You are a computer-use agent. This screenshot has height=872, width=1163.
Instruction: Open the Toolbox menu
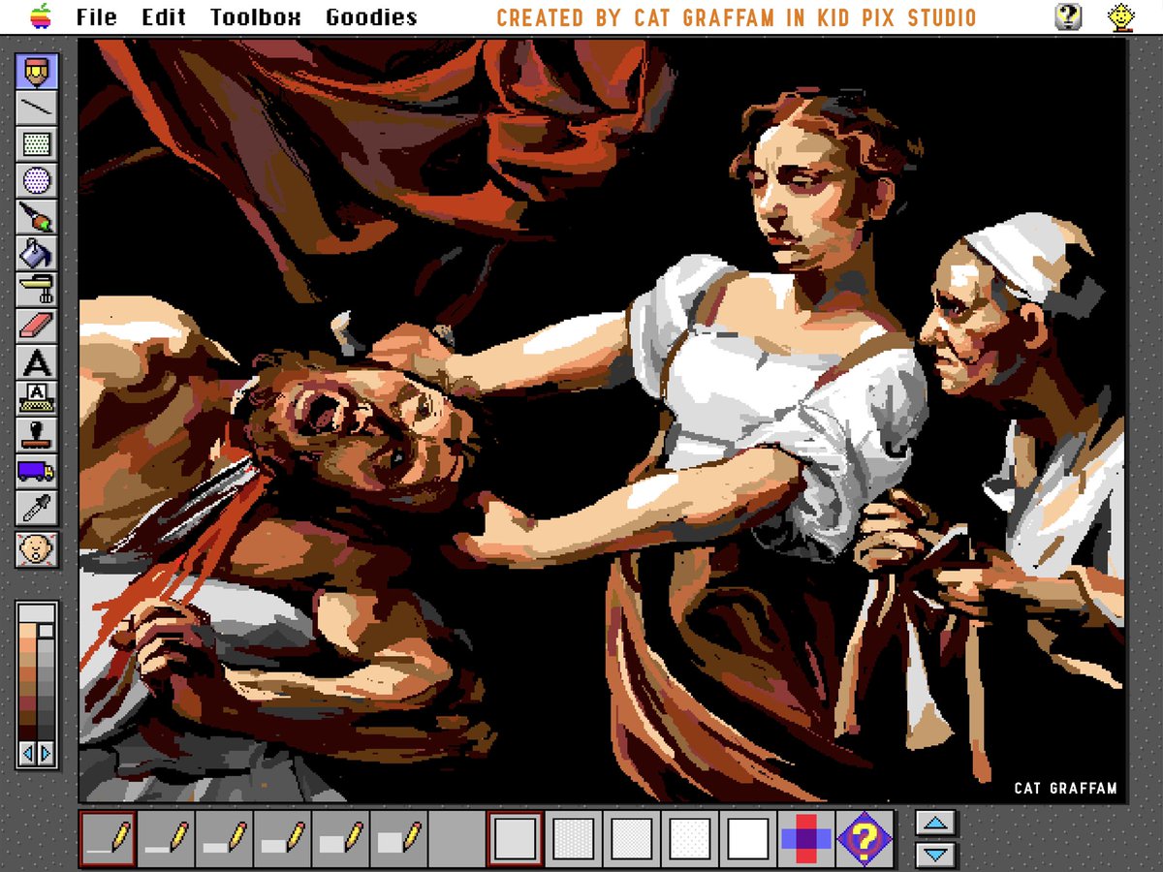[x=256, y=16]
